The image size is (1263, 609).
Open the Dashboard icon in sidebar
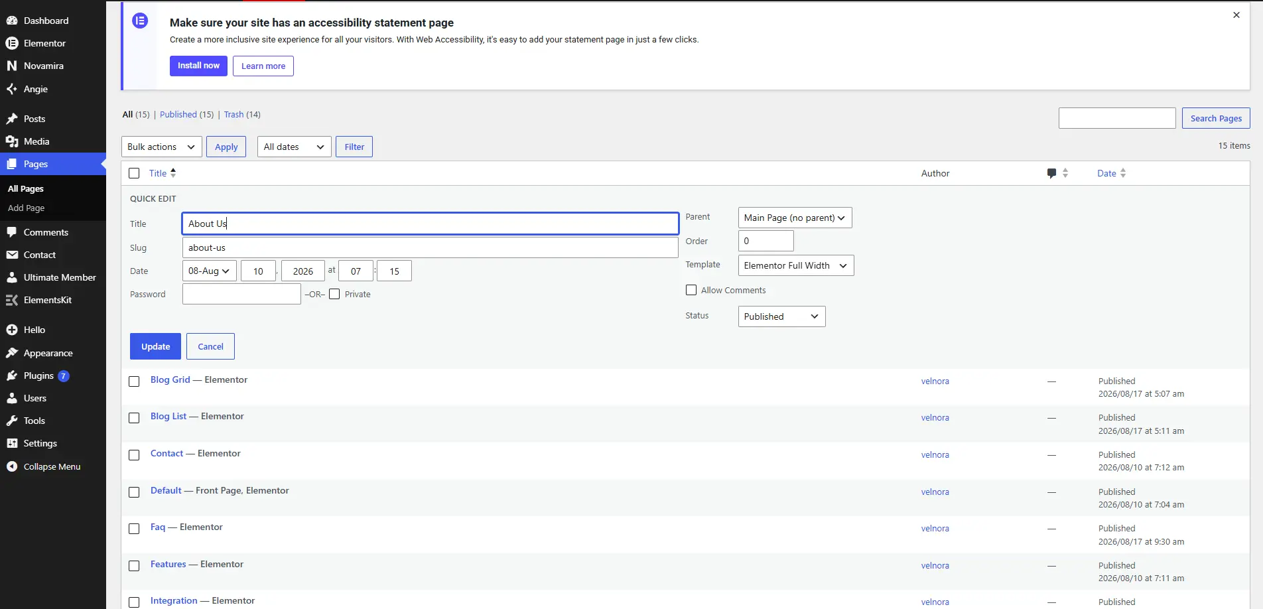[x=12, y=21]
